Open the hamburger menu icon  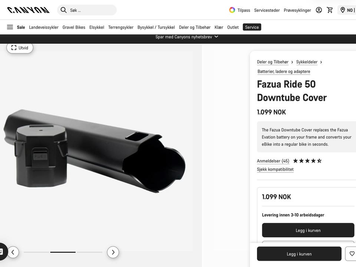point(10,27)
